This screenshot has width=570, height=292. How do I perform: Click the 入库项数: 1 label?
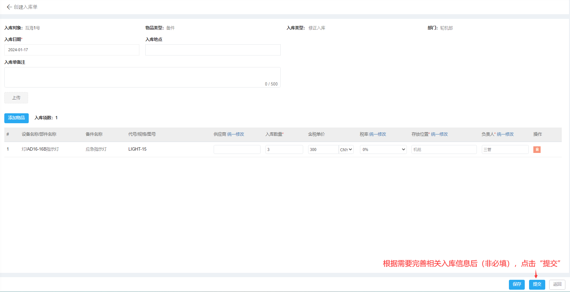(46, 118)
